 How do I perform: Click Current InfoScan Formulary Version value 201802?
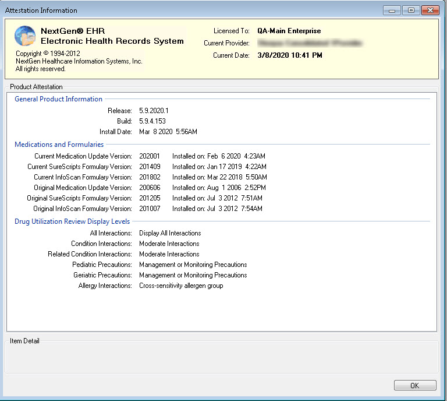pyautogui.click(x=150, y=177)
